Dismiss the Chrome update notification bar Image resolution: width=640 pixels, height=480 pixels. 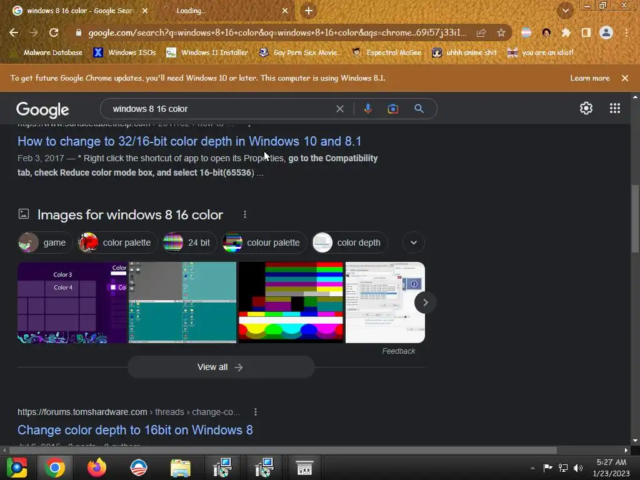coord(625,78)
